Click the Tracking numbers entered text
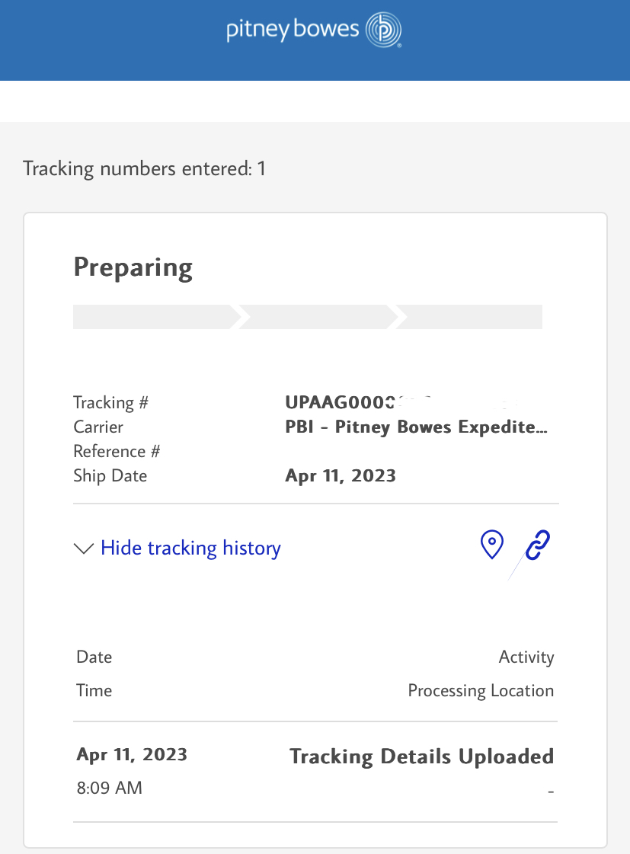This screenshot has width=630, height=854. 145,168
